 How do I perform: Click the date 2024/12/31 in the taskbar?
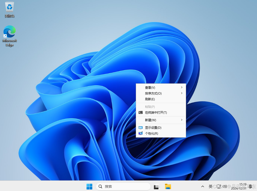click(239, 188)
